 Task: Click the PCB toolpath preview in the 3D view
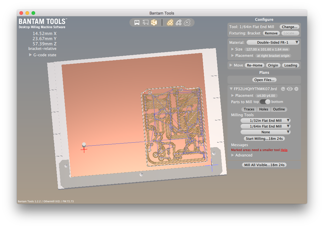tap(174, 126)
